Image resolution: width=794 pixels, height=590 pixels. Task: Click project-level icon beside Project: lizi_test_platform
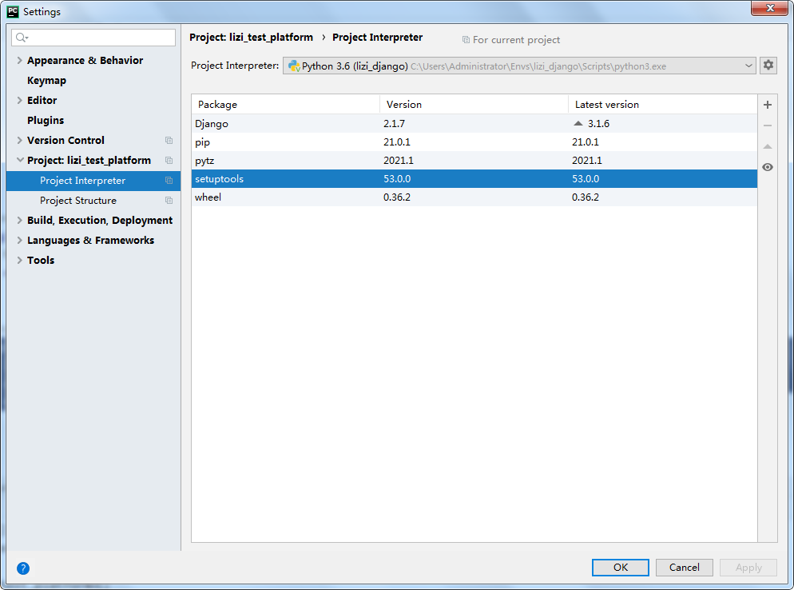point(169,160)
